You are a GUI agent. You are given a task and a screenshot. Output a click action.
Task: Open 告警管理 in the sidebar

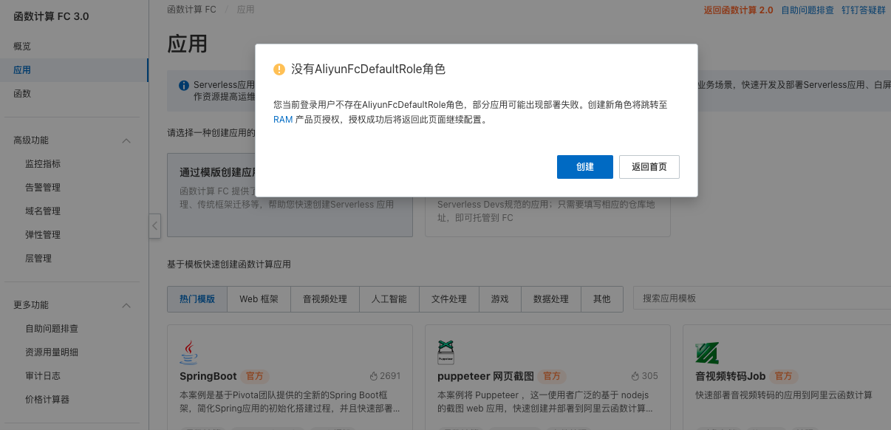tap(43, 188)
